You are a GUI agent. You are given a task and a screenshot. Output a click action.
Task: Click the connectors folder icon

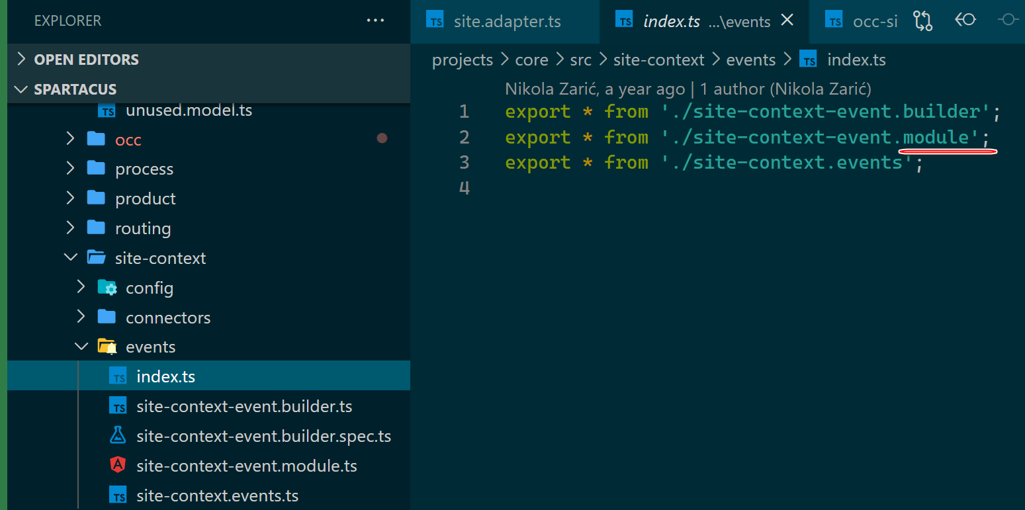[x=107, y=318]
